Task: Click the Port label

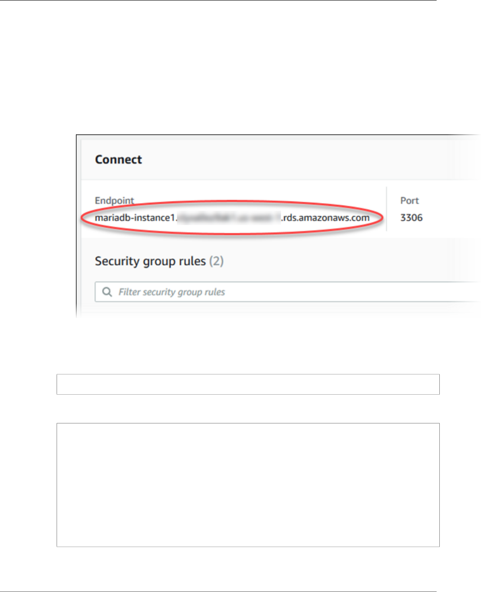Action: [x=409, y=200]
